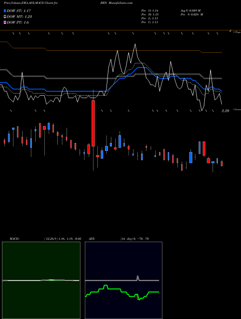Image resolution: width=241 pixels, height=319 pixels.
Task: Select the 'DOW ST: 1.17' legend label
Action: tap(19, 11)
